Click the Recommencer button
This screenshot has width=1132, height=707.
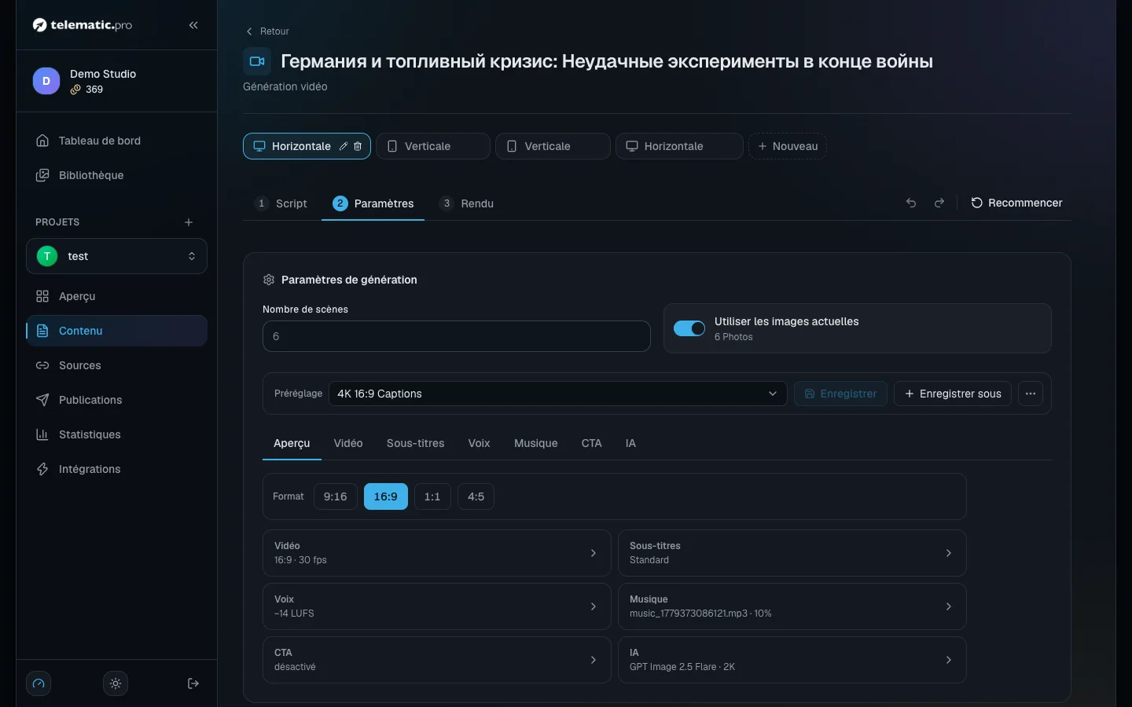1016,203
